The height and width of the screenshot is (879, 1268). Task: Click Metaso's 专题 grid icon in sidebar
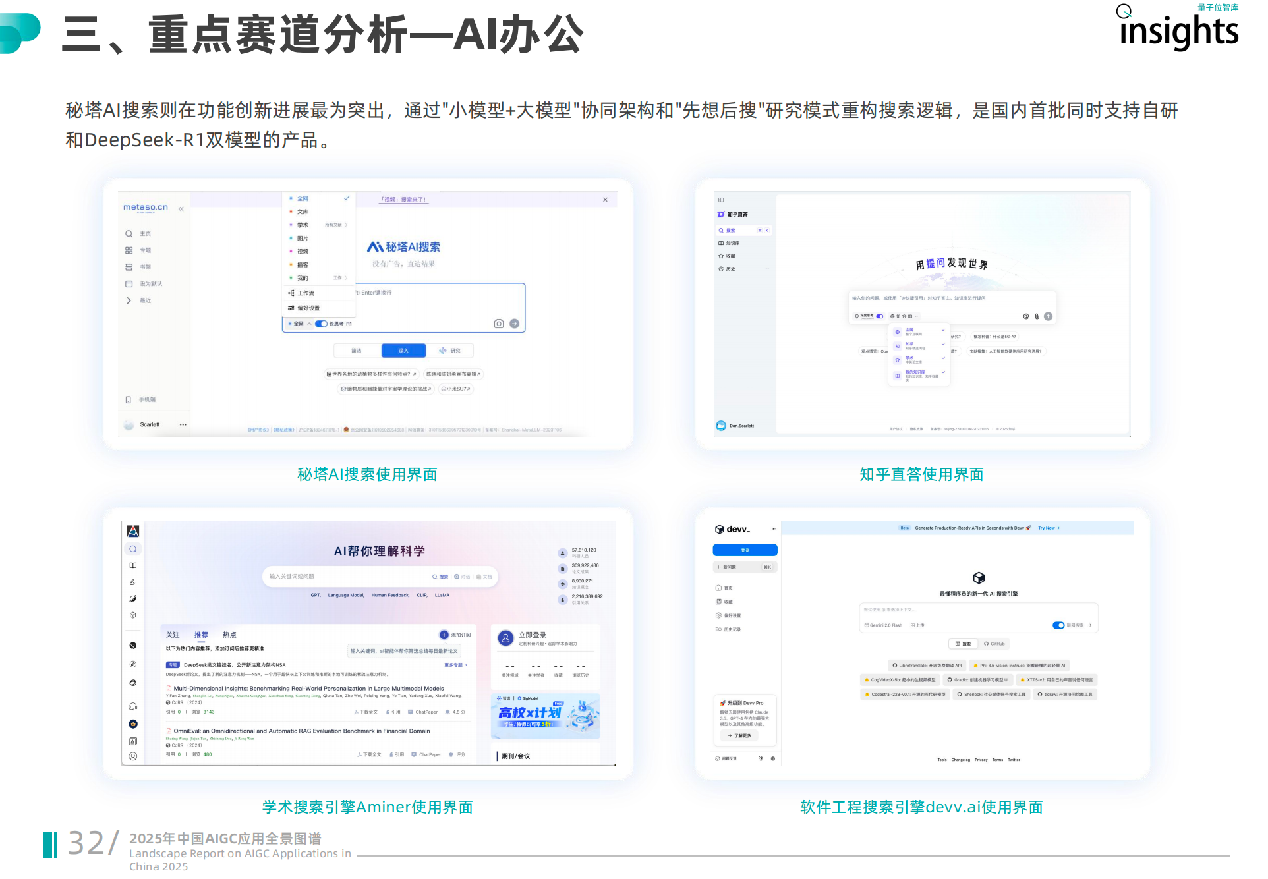tap(129, 250)
